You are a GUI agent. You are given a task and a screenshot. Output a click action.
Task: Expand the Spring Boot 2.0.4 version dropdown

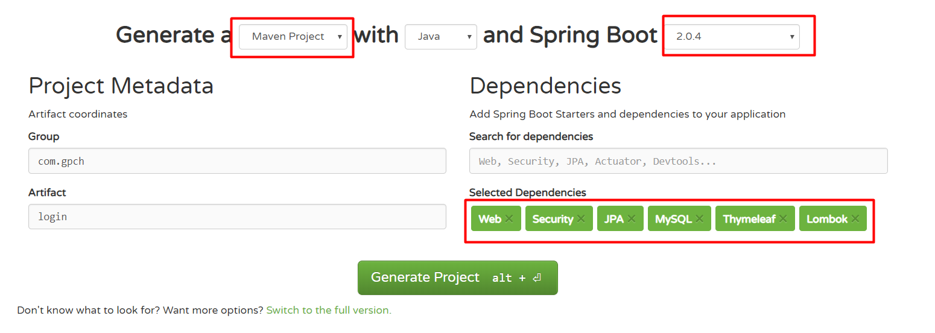(x=731, y=37)
